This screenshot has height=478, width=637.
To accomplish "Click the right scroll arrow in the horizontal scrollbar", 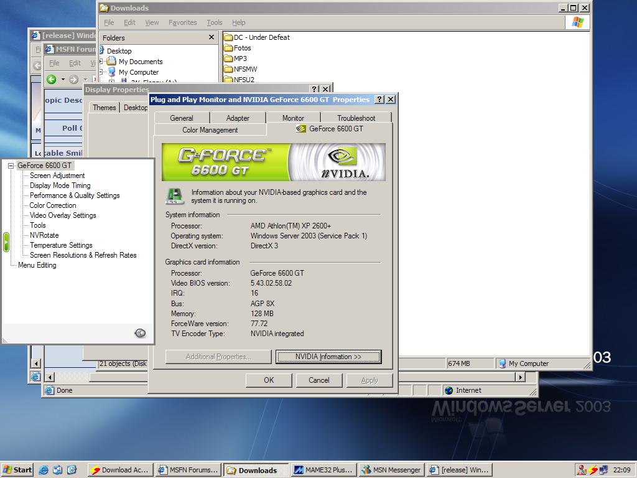I will (521, 377).
